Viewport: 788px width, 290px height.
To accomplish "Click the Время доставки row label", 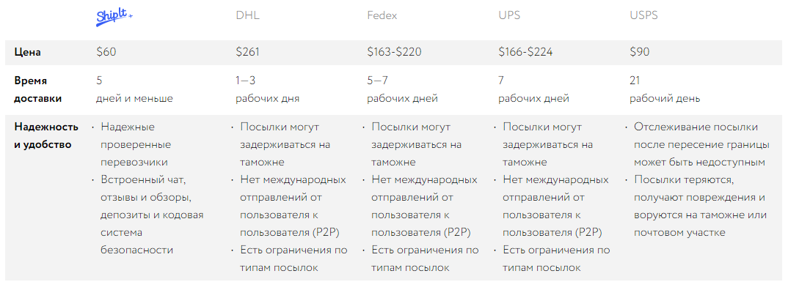I will click(x=37, y=89).
